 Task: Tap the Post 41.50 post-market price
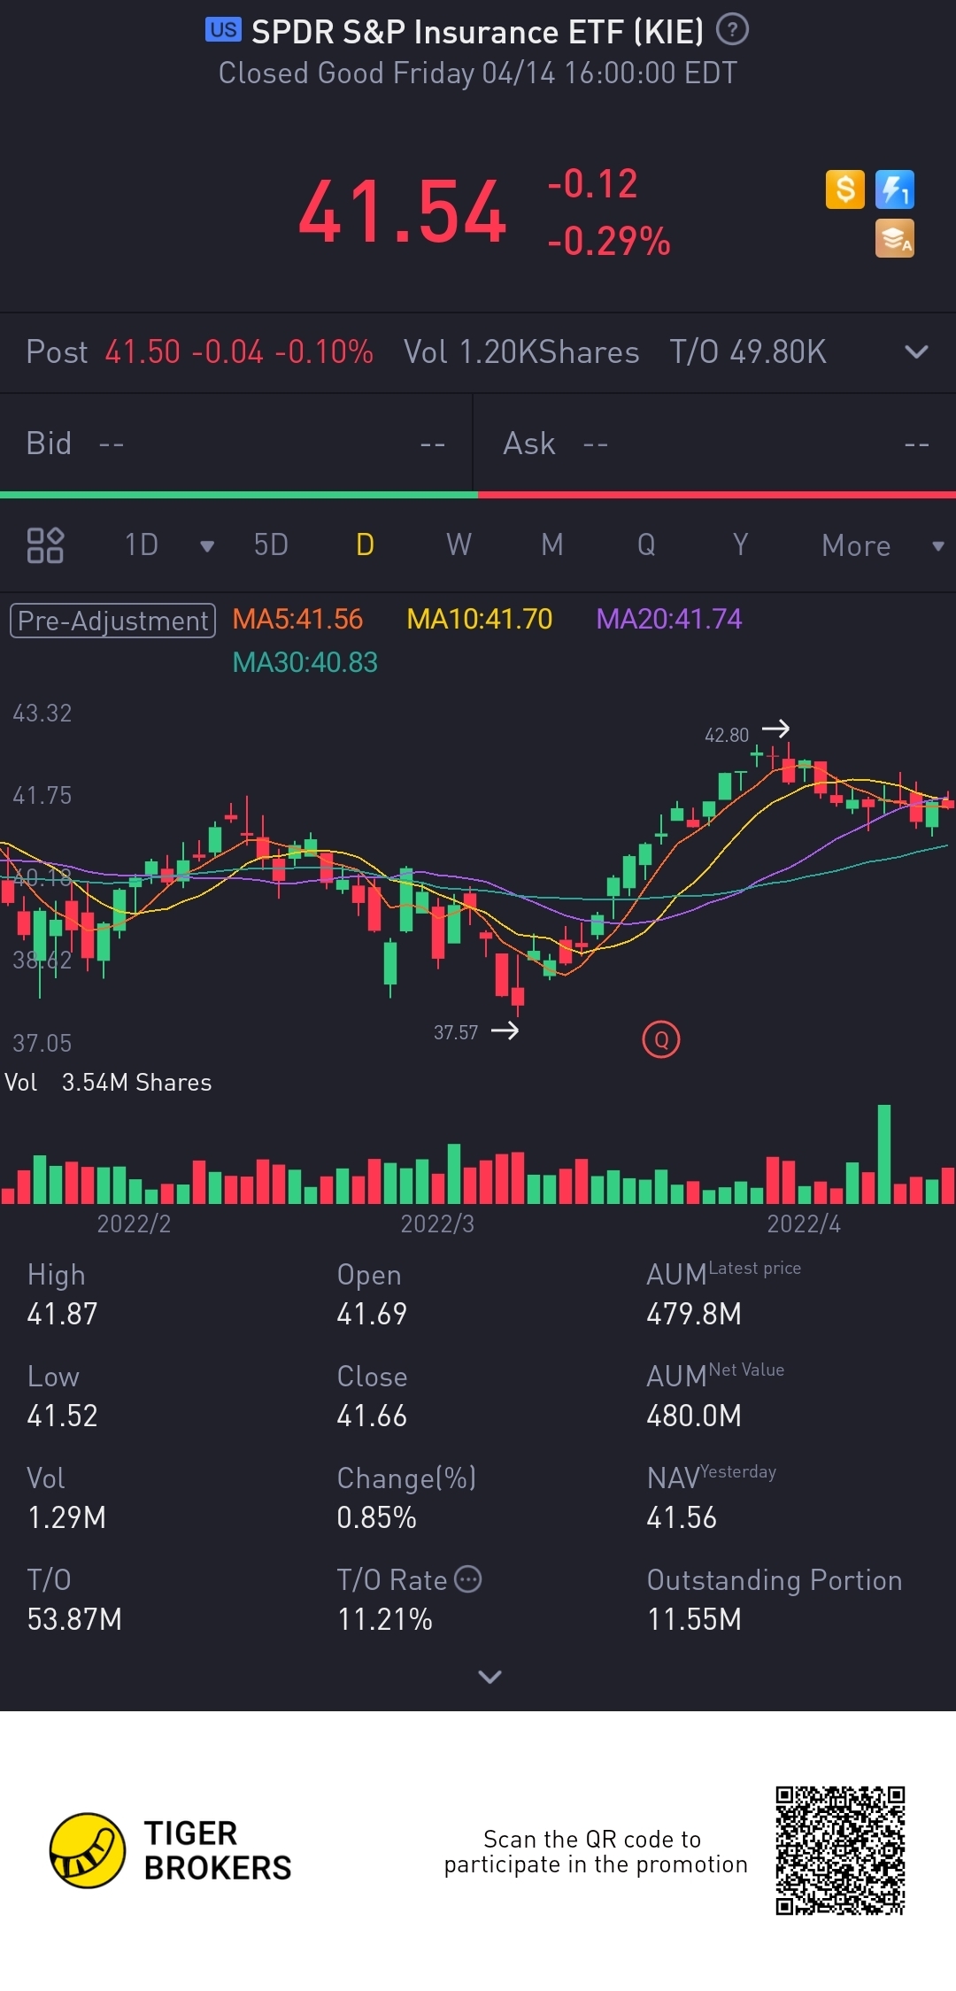tap(143, 352)
